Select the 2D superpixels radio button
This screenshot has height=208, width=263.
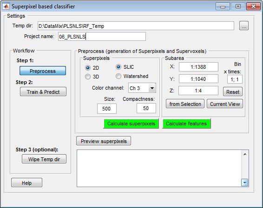click(x=88, y=68)
